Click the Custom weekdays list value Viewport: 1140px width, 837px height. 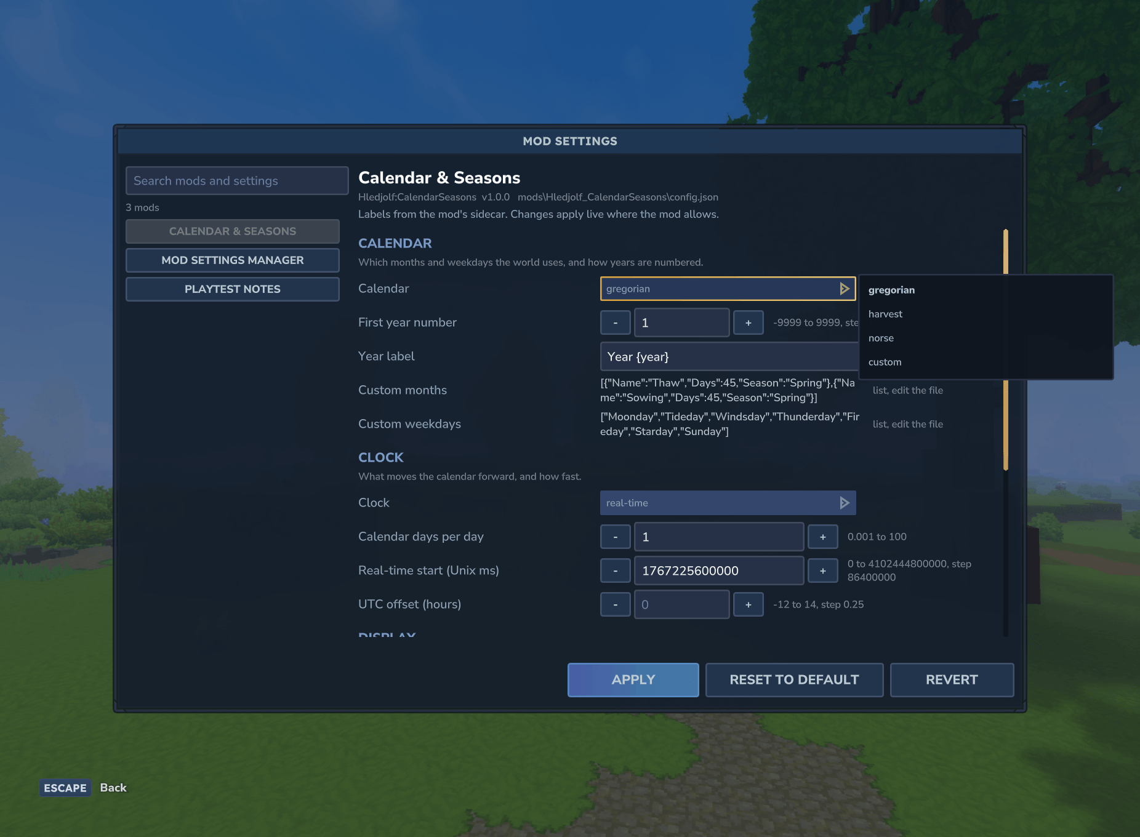[x=729, y=424]
